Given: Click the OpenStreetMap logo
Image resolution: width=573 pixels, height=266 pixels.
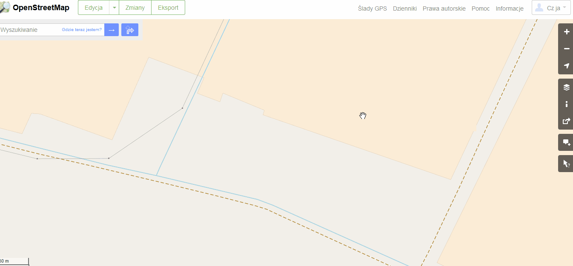Looking at the screenshot, I should pyautogui.click(x=34, y=8).
